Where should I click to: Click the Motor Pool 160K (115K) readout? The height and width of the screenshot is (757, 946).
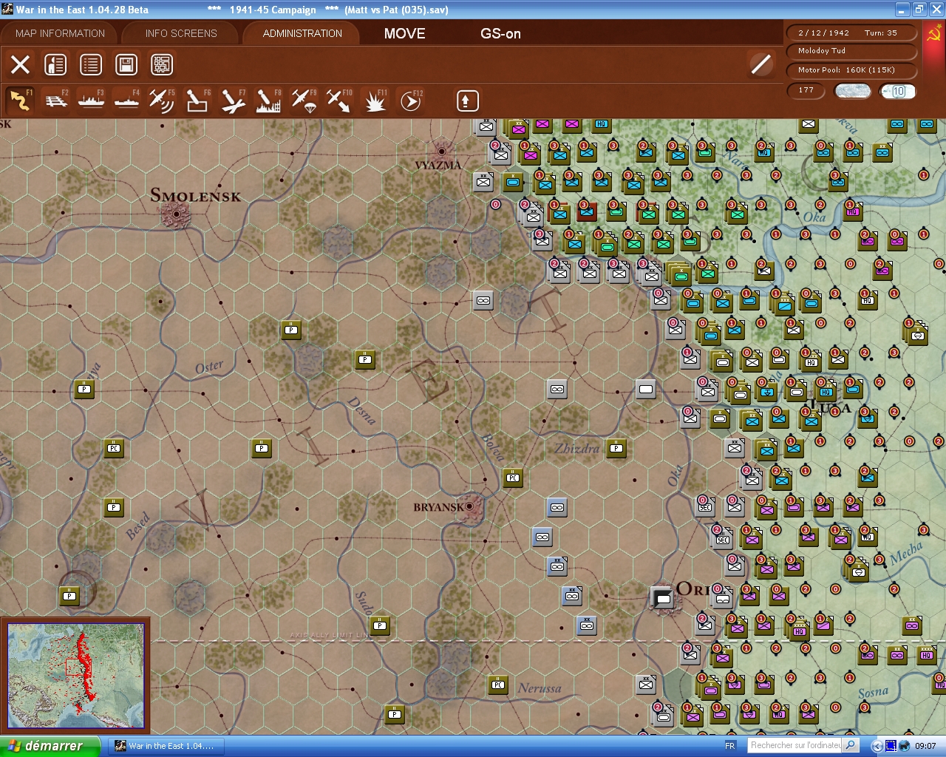tap(852, 70)
